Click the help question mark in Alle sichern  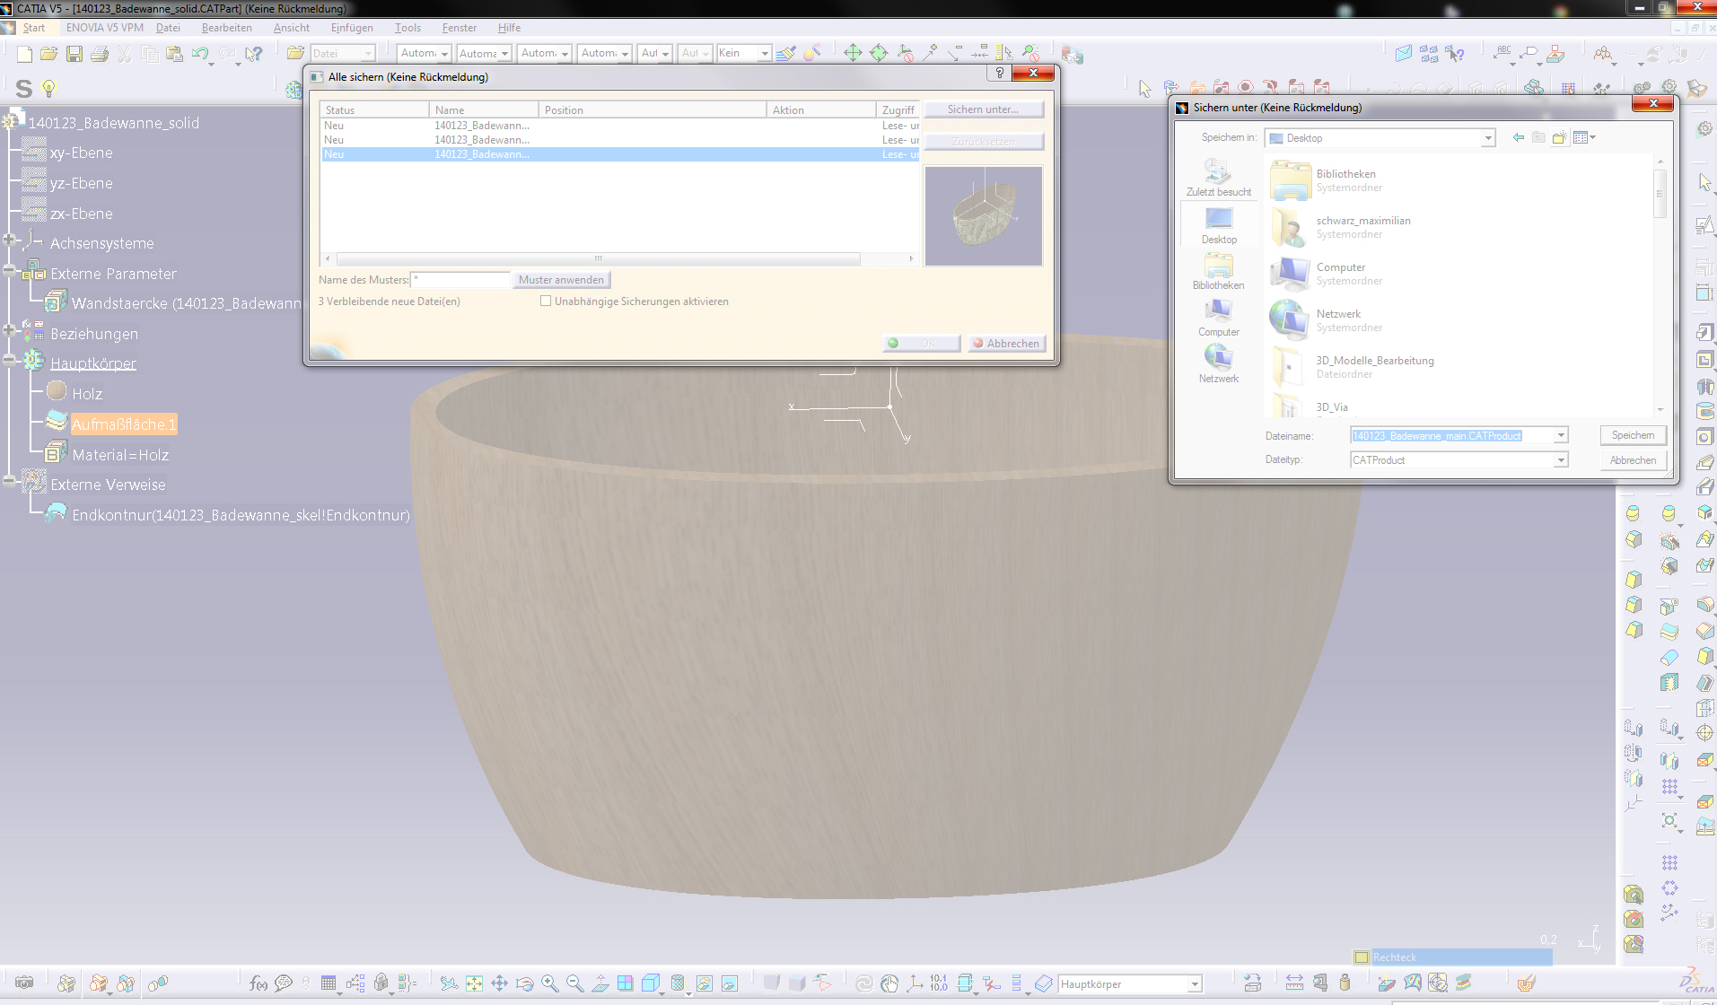[x=1000, y=73]
